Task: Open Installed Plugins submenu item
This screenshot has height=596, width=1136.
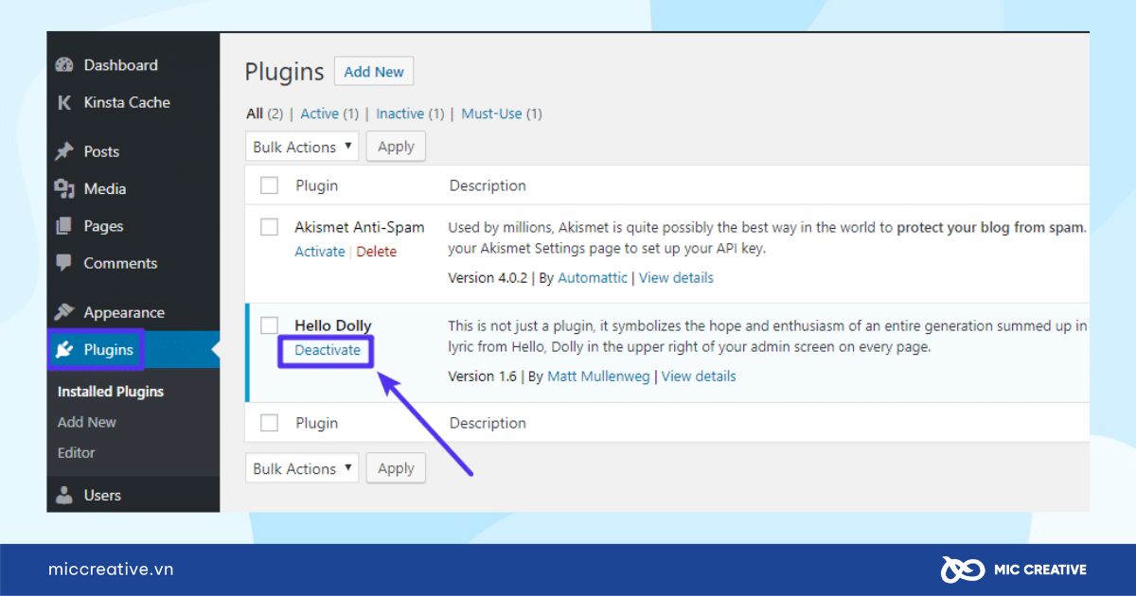Action: tap(111, 392)
